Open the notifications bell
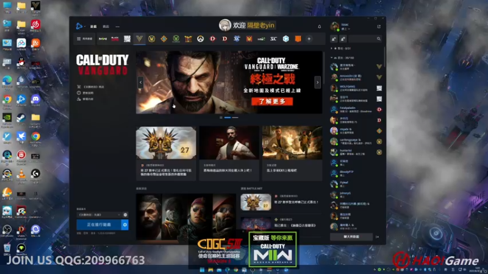This screenshot has height=274, width=488. click(319, 27)
